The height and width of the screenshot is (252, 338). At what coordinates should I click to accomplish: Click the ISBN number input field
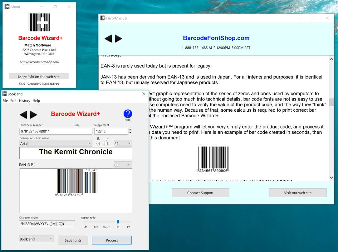(x=56, y=131)
